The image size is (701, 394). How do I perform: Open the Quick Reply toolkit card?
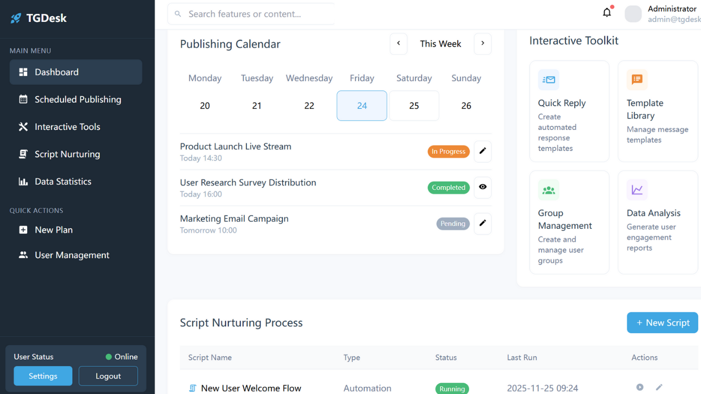569,111
